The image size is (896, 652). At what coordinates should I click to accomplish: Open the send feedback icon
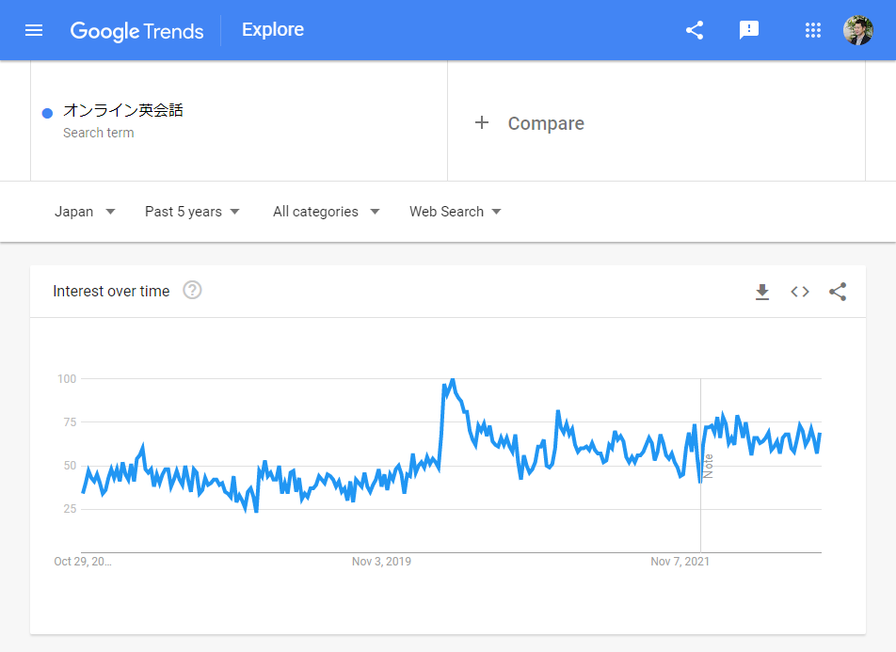coord(749,30)
